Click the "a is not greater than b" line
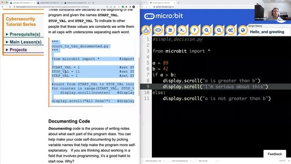The image size is (291, 164). click(217, 98)
